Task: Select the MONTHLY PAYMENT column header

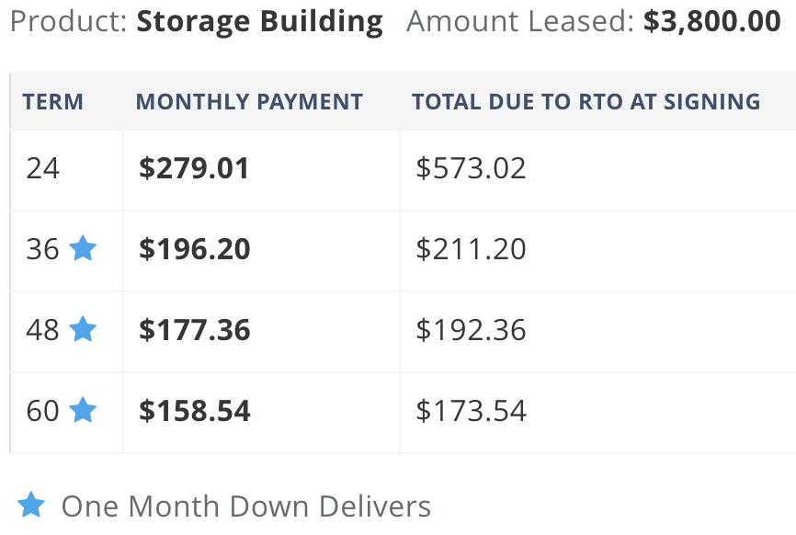Action: (249, 101)
